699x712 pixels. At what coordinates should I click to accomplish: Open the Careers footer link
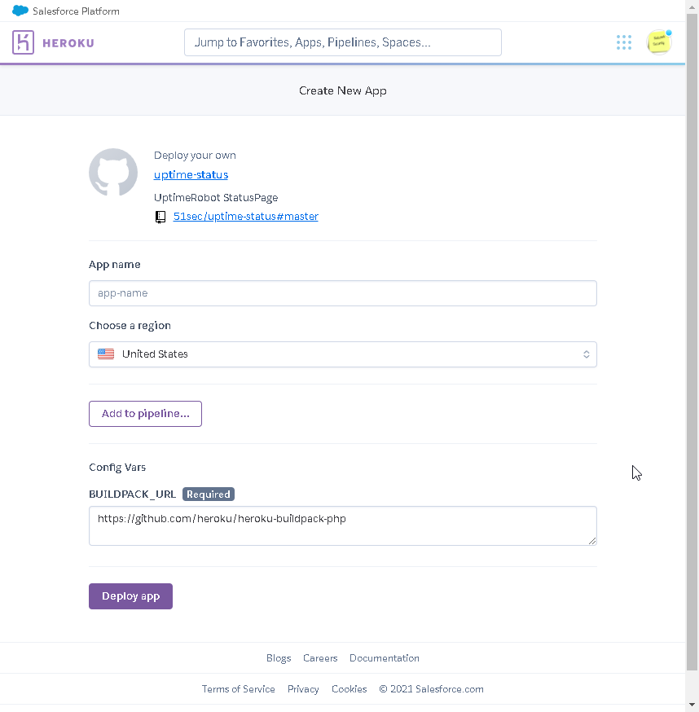[320, 658]
